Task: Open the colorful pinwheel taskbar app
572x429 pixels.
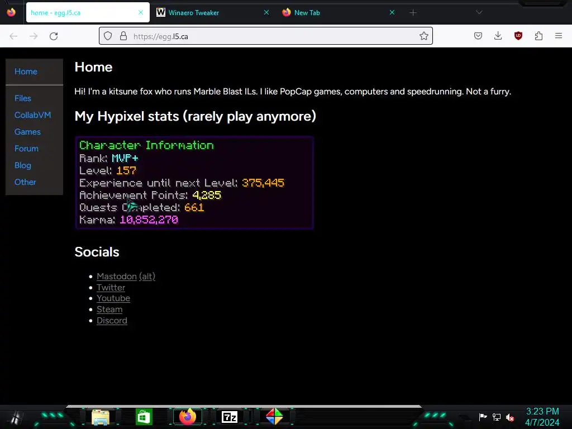Action: (274, 417)
